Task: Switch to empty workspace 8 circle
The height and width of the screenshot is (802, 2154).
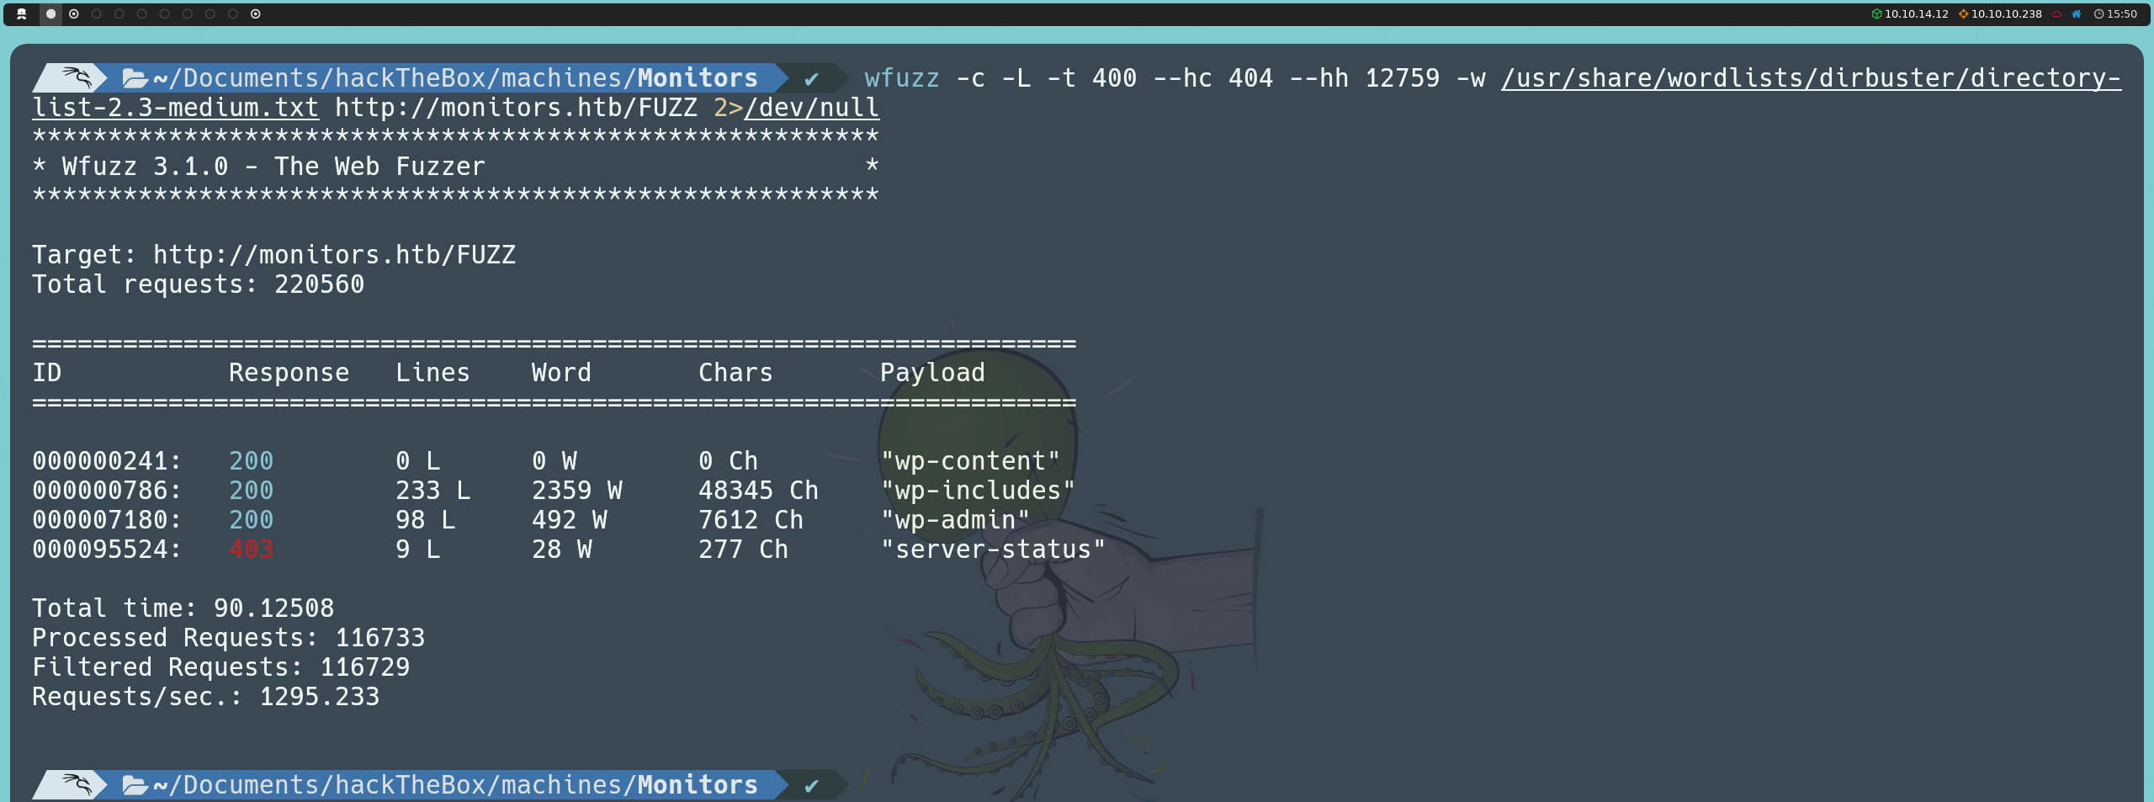Action: coord(210,14)
